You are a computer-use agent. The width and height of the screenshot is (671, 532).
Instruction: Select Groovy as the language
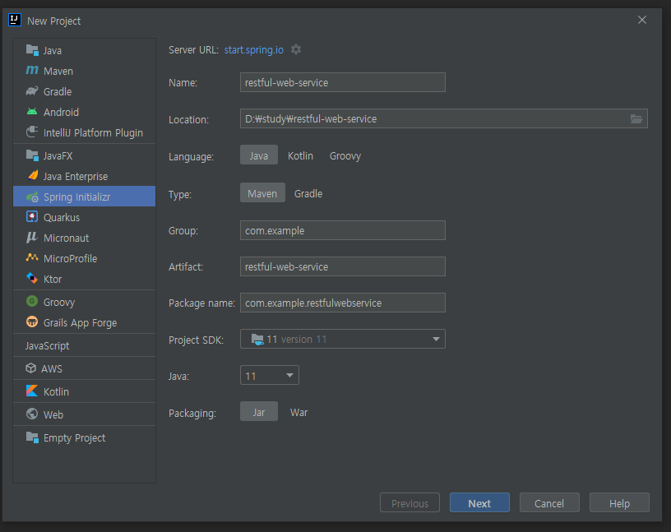(x=345, y=155)
